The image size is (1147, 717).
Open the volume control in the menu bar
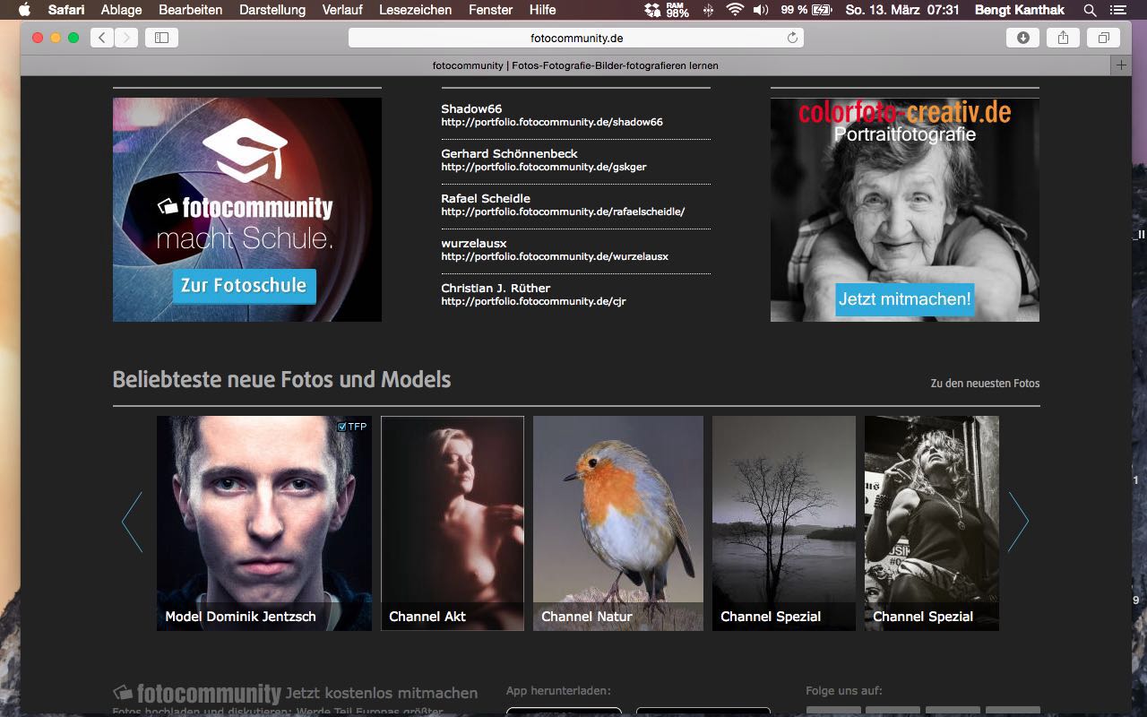coord(761,10)
